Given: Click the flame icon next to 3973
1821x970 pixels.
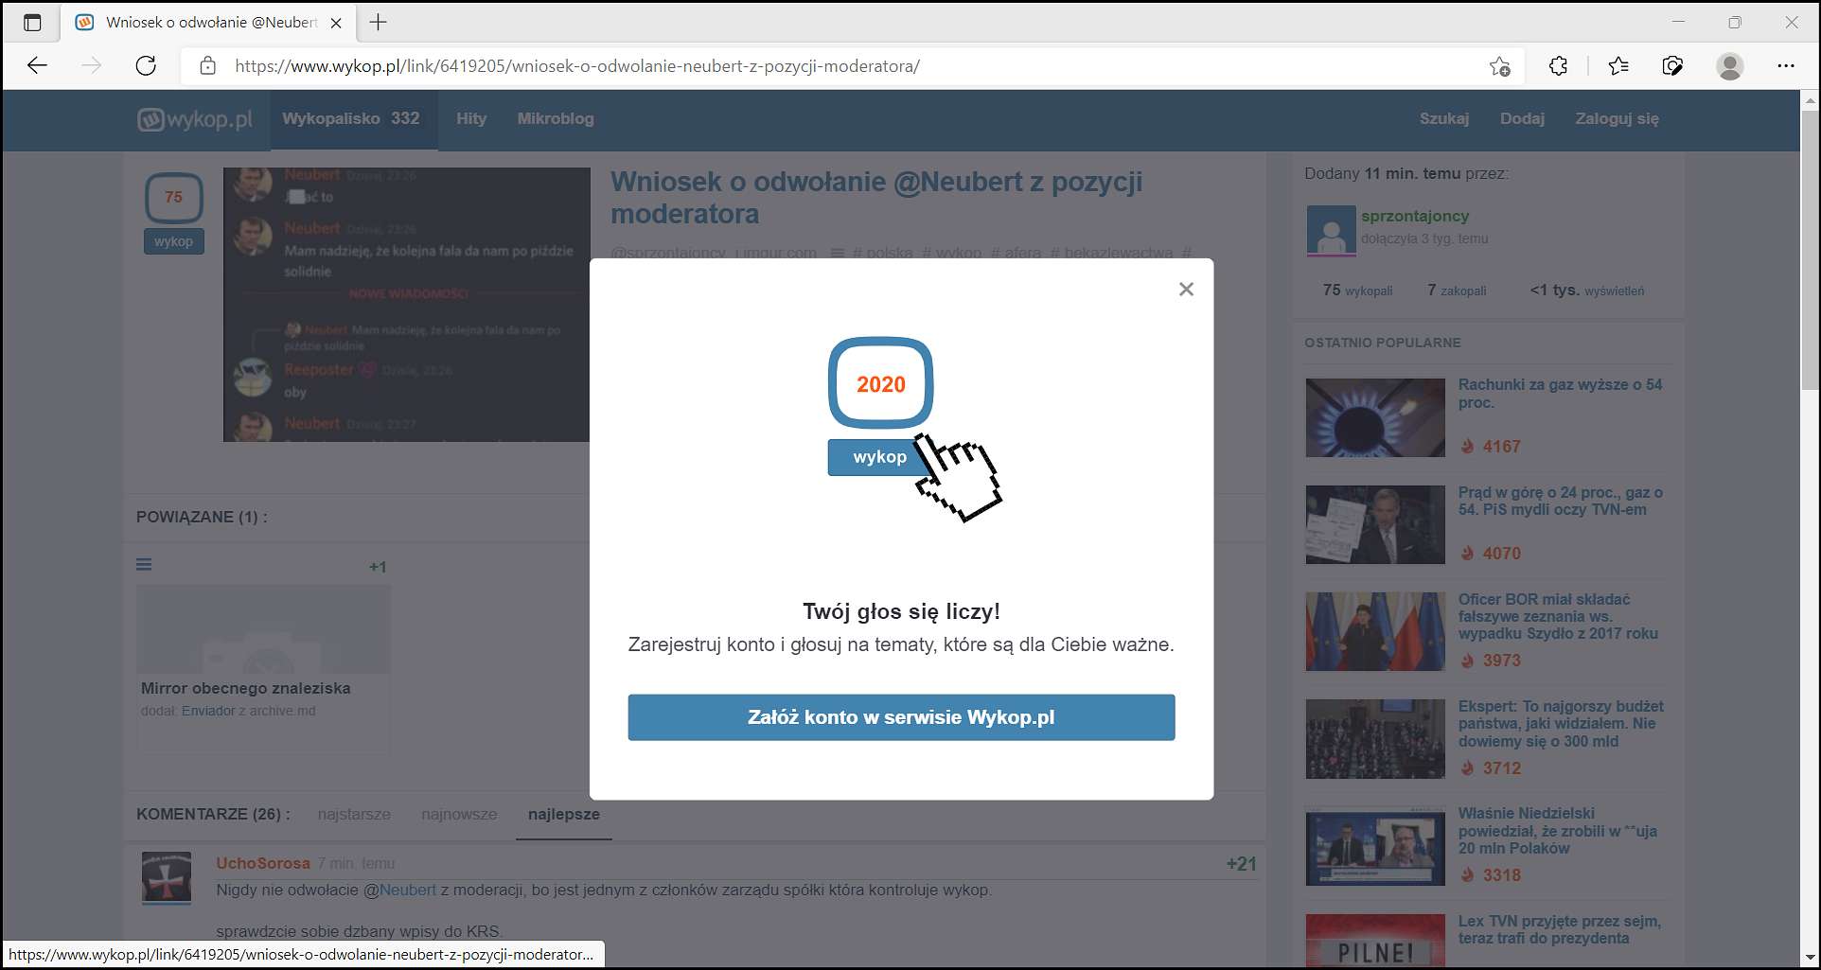Looking at the screenshot, I should (x=1467, y=661).
